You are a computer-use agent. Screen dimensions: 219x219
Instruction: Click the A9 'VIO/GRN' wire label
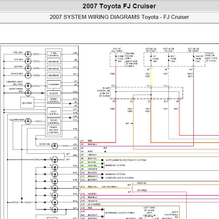point(92,169)
